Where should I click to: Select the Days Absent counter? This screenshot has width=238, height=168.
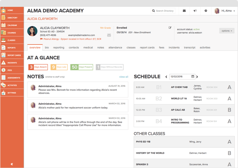click(38, 67)
